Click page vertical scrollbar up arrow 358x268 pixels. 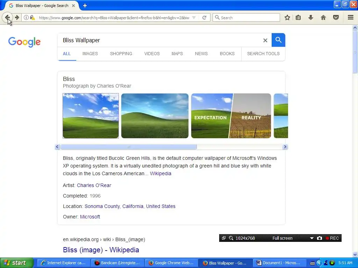[355, 28]
